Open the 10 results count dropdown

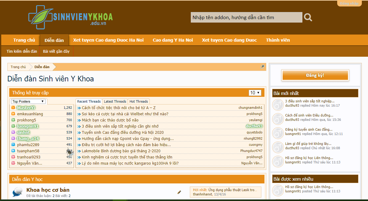pyautogui.click(x=255, y=93)
